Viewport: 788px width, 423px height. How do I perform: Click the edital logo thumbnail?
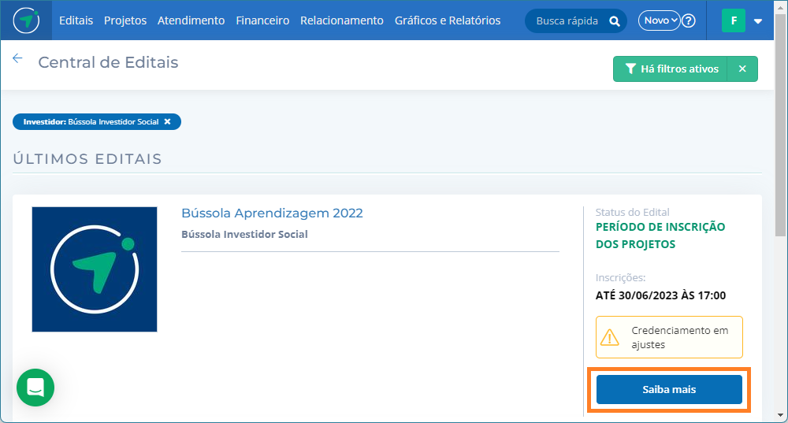pyautogui.click(x=95, y=269)
